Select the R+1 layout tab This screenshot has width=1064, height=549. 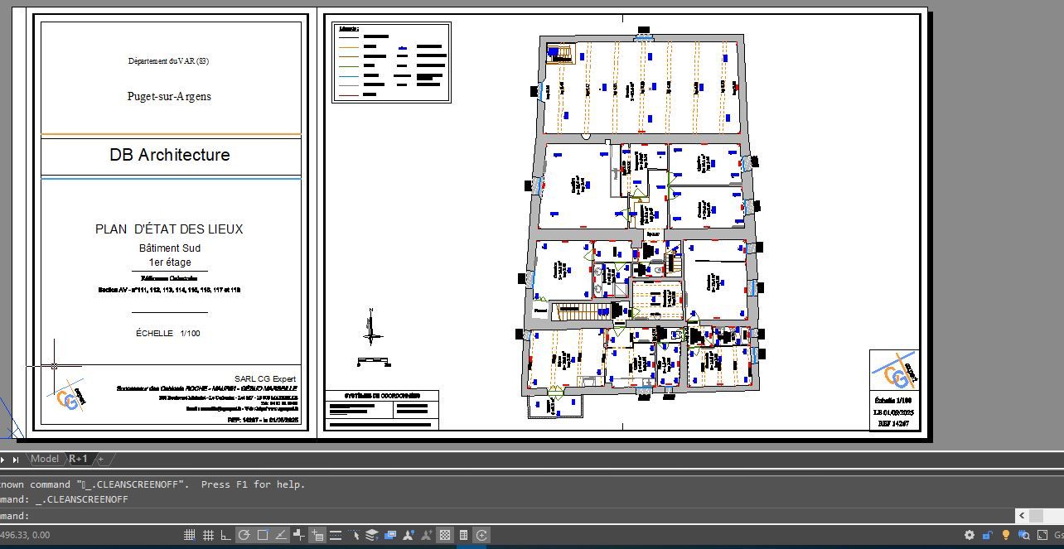pos(78,459)
